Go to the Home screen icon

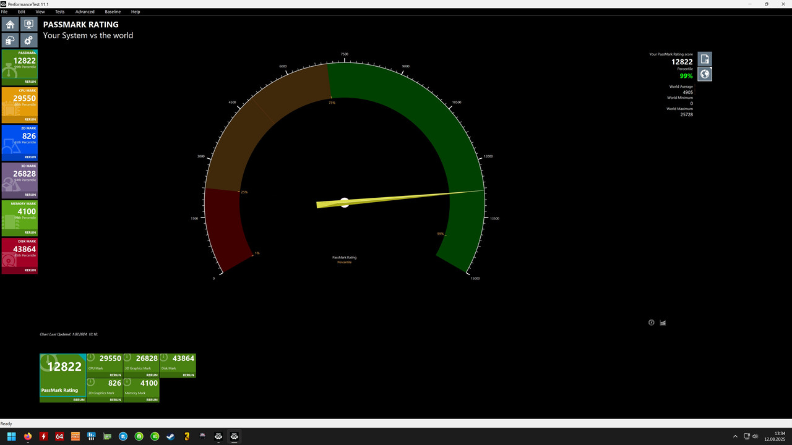click(x=10, y=24)
